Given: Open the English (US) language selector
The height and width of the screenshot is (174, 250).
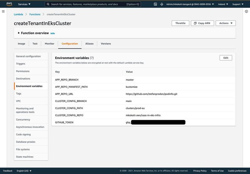Looking at the screenshot, I should point(24,171).
